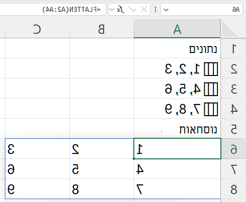The width and height of the screenshot is (246, 202).
Task: Click cell A6 containing 1
Action: pyautogui.click(x=177, y=149)
